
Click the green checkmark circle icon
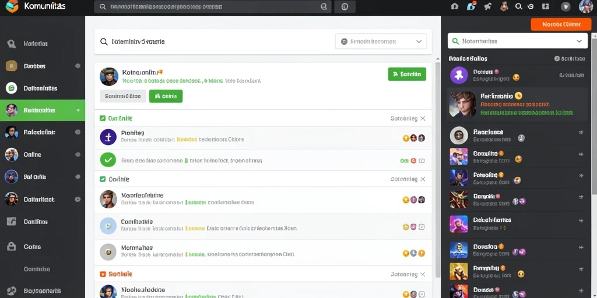click(108, 159)
